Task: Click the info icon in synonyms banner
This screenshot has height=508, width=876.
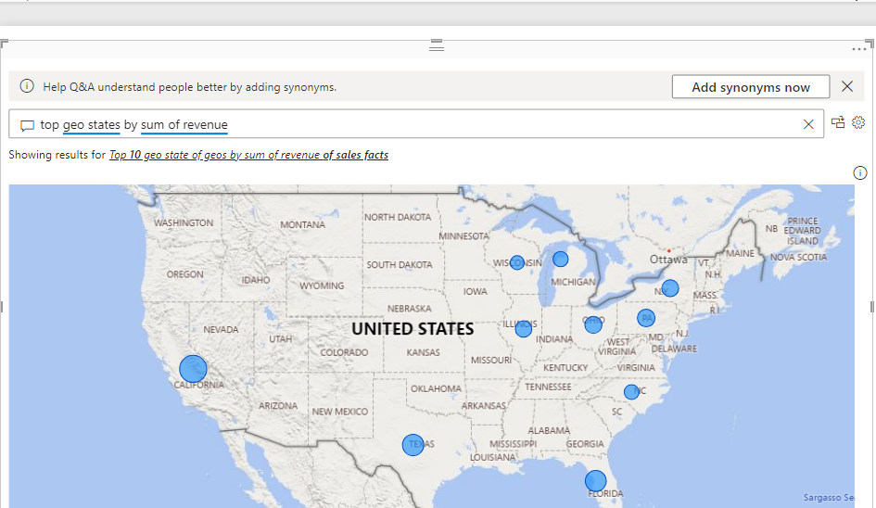Action: pos(27,86)
